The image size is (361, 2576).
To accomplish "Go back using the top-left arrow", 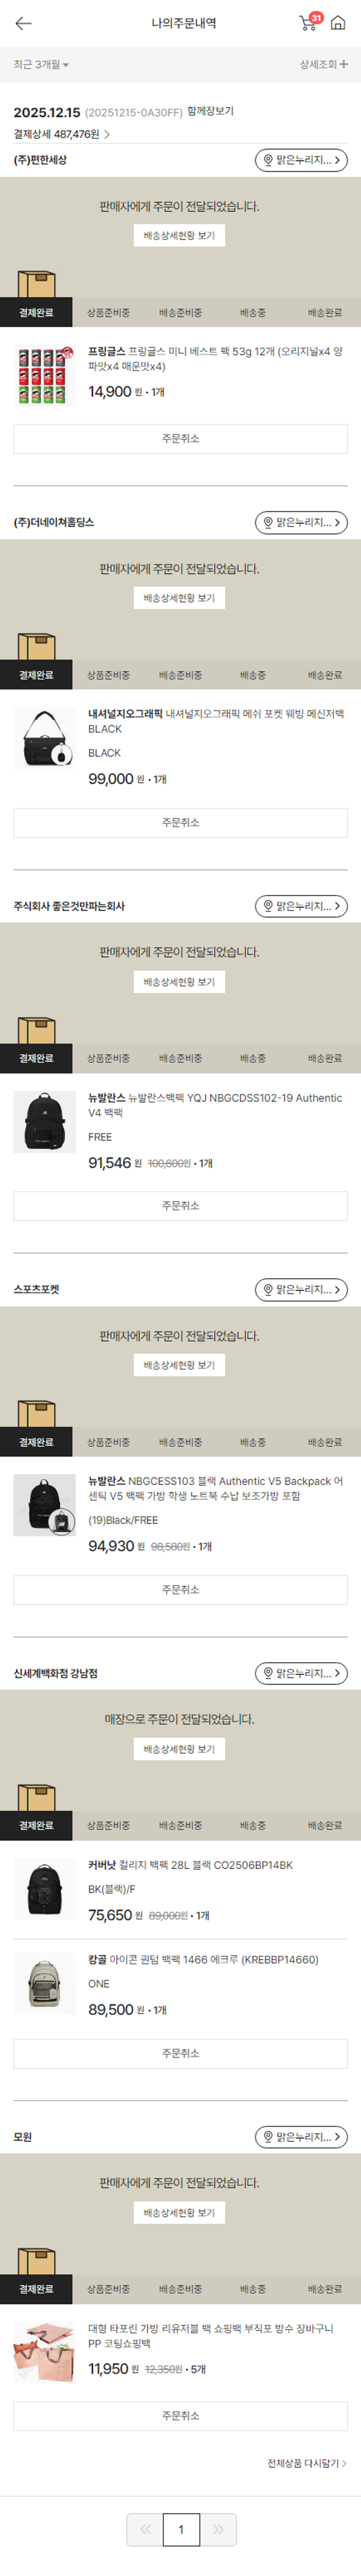I will [x=23, y=23].
